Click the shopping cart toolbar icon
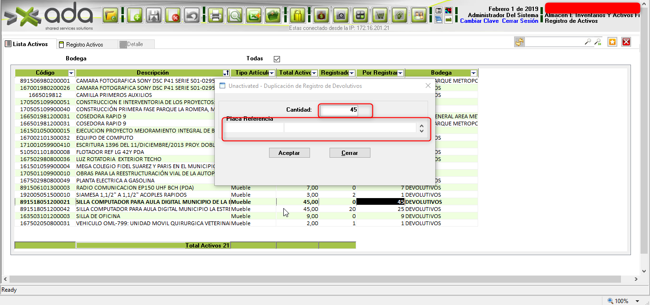 (x=380, y=16)
